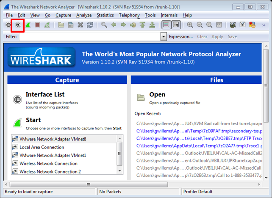Viewport: 272px width, 198px height.
Task: Click the green shark fin Start icon
Action: (17, 123)
